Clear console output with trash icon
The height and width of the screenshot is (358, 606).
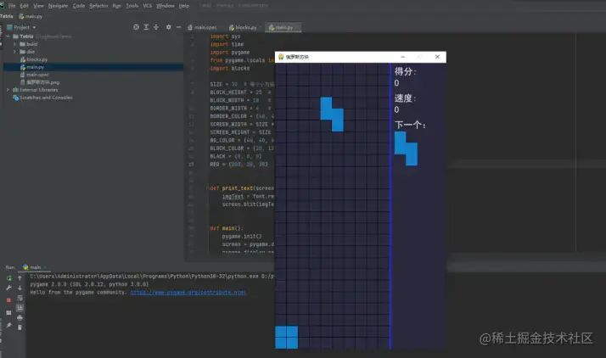(x=20, y=327)
